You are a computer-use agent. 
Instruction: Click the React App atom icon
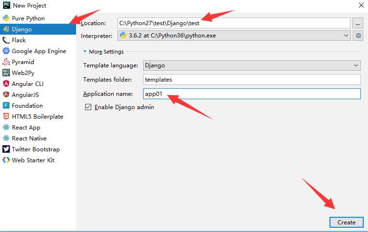point(6,127)
